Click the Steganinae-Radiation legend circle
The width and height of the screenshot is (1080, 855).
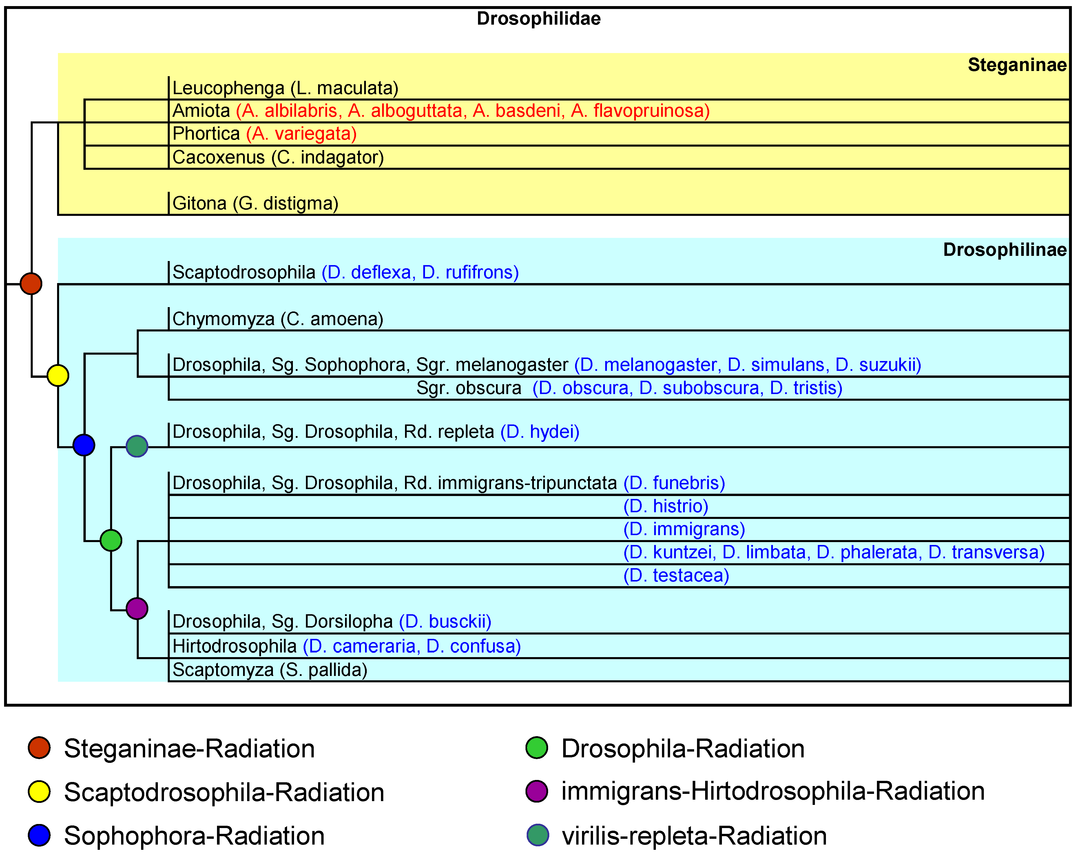coord(39,748)
